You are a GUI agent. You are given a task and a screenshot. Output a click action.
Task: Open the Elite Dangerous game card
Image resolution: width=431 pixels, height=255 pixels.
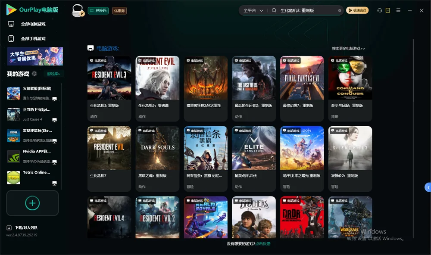(x=254, y=159)
